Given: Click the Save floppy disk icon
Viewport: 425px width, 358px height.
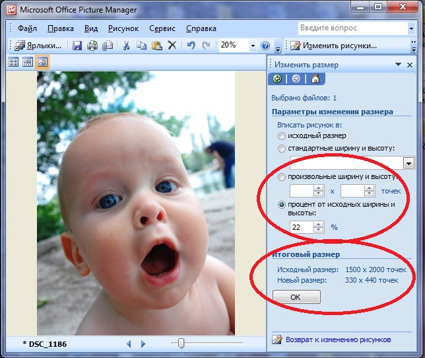Looking at the screenshot, I should pos(77,46).
